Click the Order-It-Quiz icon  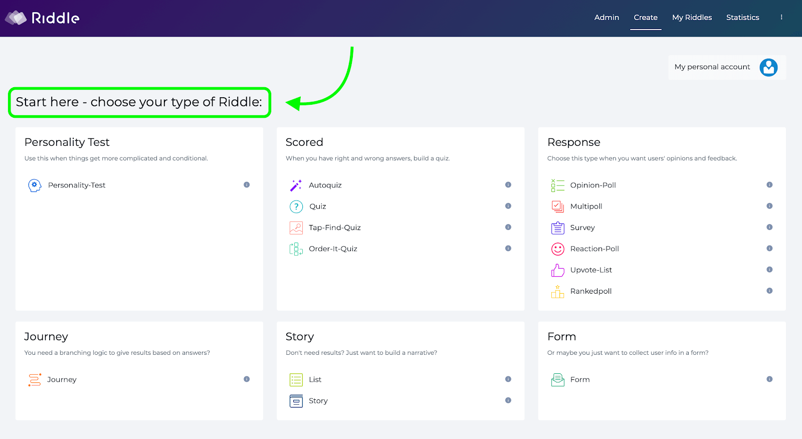(296, 249)
